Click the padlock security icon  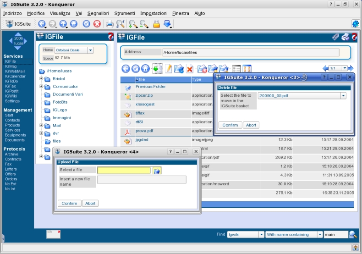pos(157,24)
